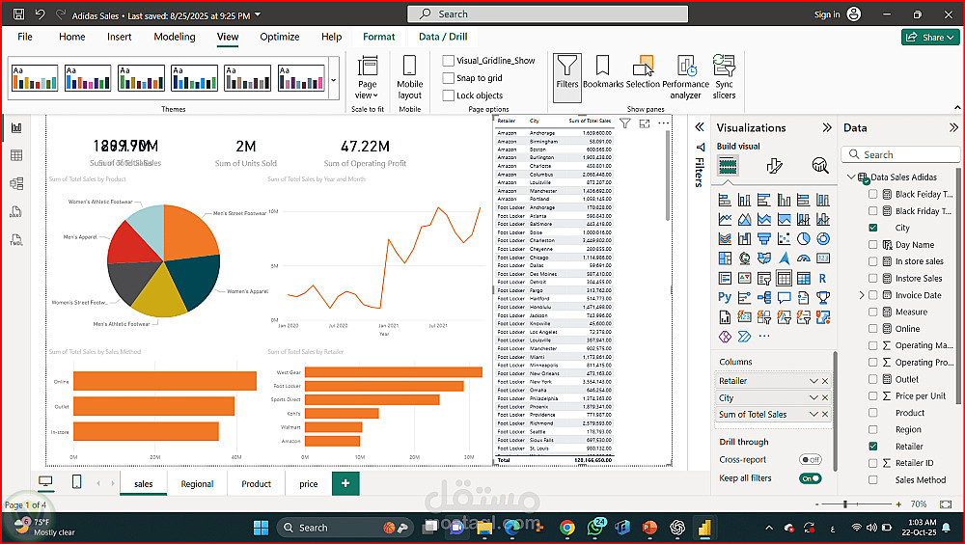Open the Performance analyzer pane

click(x=685, y=77)
